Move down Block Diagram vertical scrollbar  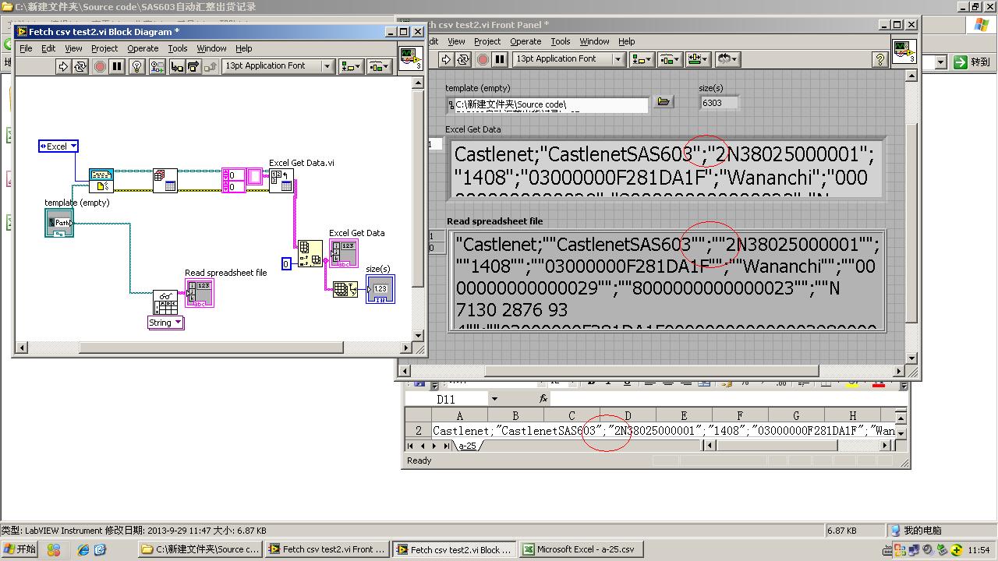click(418, 336)
